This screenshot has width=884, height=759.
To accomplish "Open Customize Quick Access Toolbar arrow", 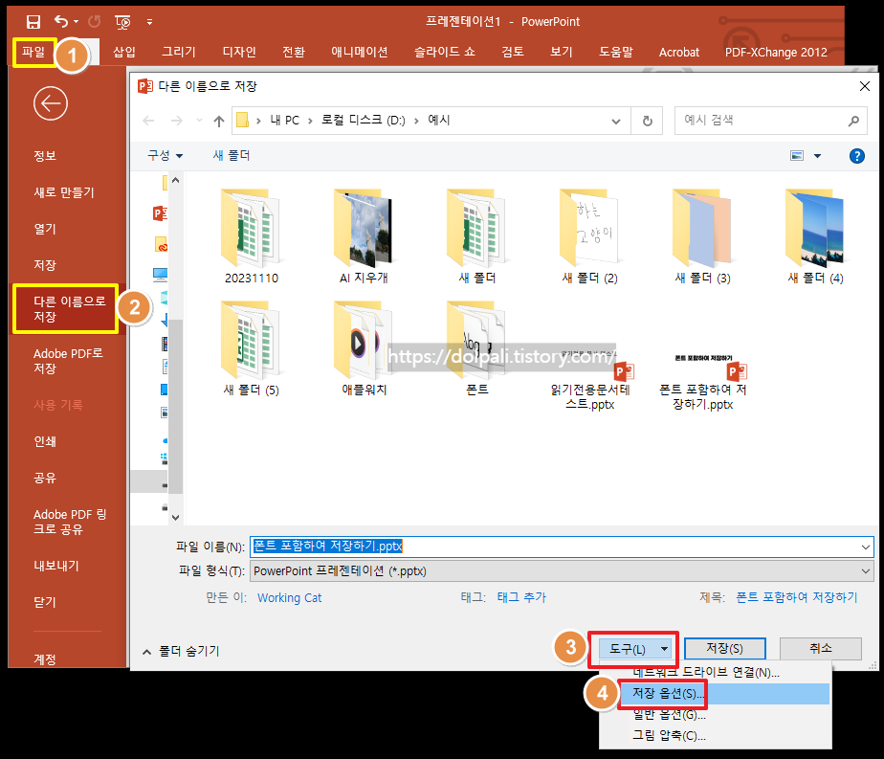I will (149, 22).
